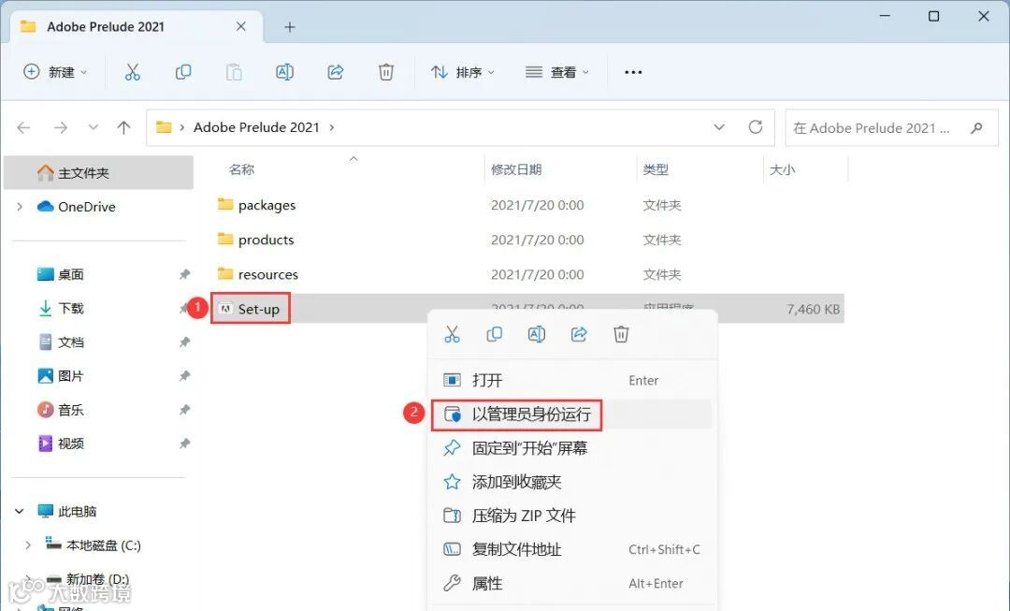Screen dimensions: 1010x611
Task: Open the 查看 (View) dropdown
Action: [556, 72]
